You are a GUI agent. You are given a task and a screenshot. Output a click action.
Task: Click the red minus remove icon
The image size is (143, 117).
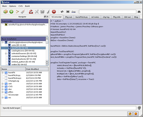pyautogui.click(x=54, y=12)
